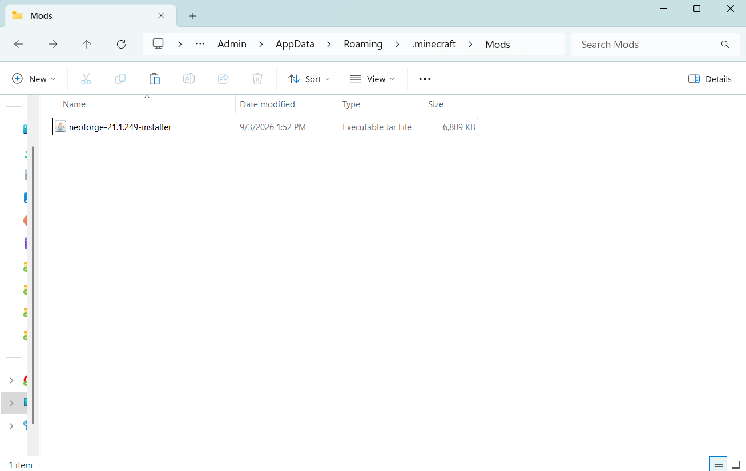Go forward in folder history

tap(53, 44)
